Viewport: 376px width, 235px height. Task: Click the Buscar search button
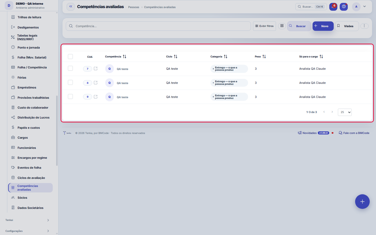(x=299, y=26)
